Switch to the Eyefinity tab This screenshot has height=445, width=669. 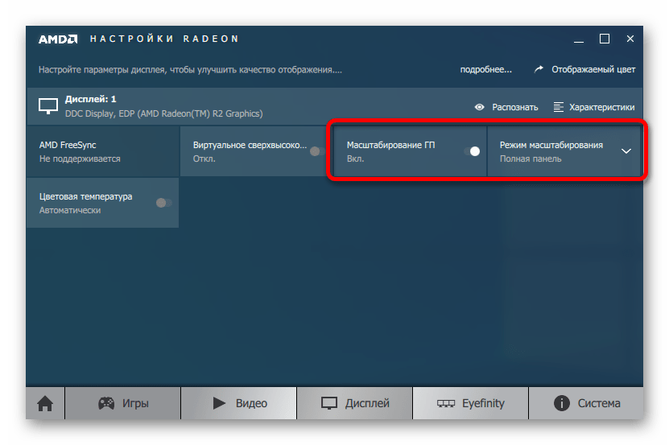tap(470, 402)
